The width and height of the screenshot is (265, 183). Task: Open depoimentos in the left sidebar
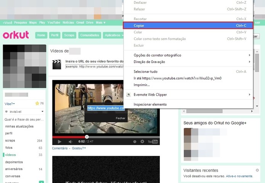[x=14, y=162]
